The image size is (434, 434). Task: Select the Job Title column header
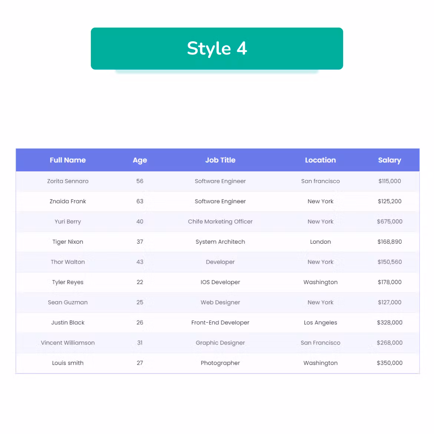coord(220,160)
